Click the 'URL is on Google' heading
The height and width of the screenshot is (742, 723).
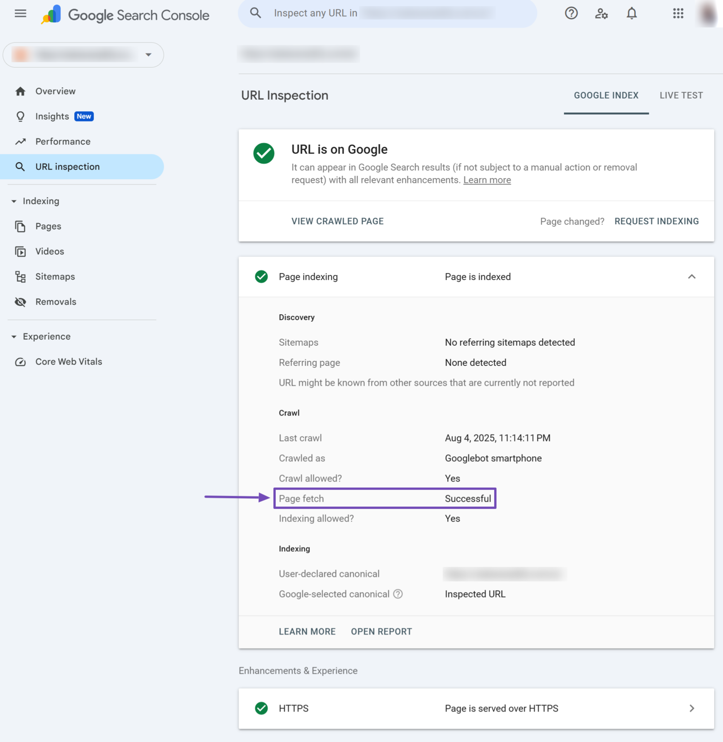339,149
